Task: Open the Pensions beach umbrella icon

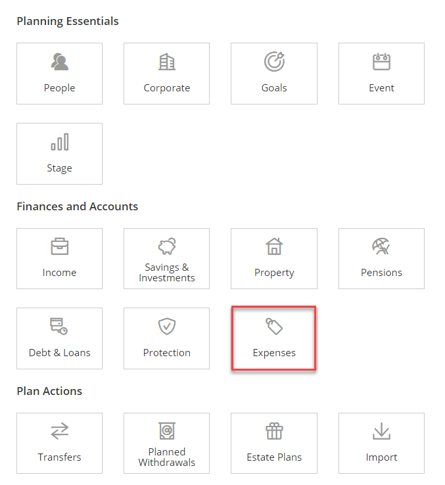Action: point(381,246)
